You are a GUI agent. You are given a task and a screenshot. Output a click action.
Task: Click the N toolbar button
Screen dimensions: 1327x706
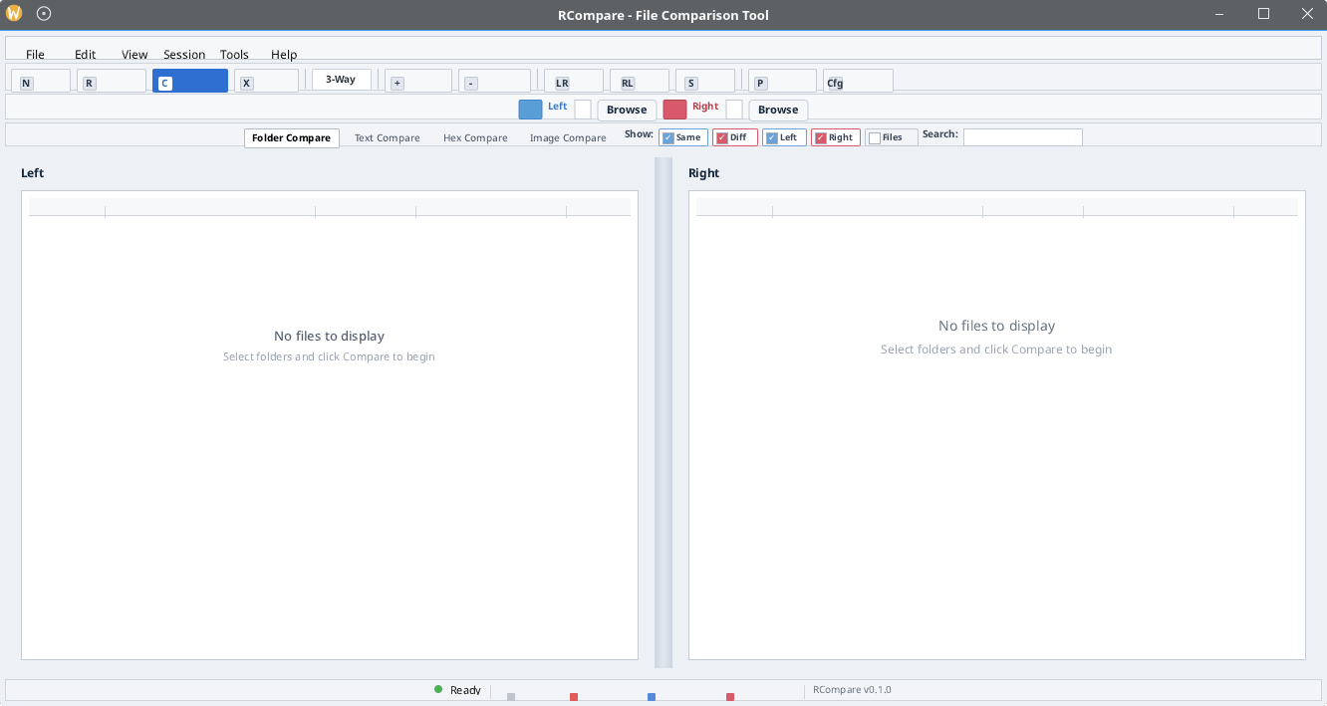(x=41, y=82)
